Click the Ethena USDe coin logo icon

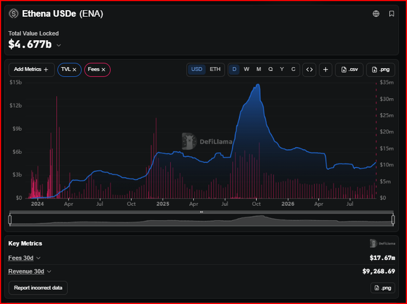tap(14, 14)
